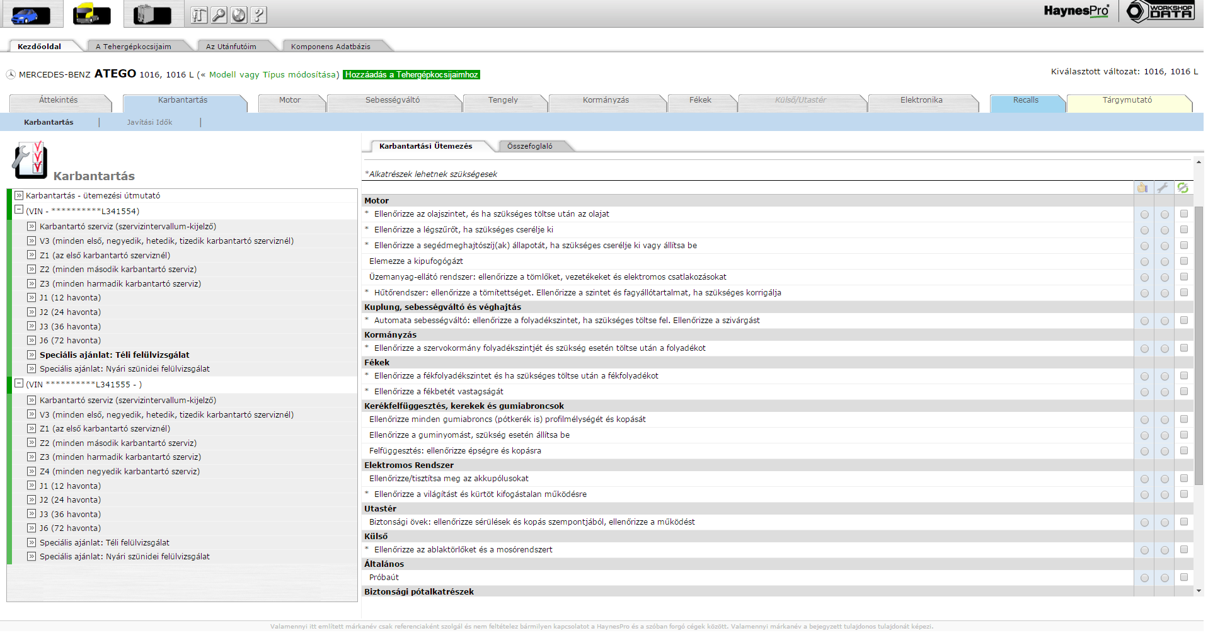Viewport: 1208px width, 633px height.
Task: Select wrench-column radio for fékbetét vastagság row
Action: [x=1165, y=392]
